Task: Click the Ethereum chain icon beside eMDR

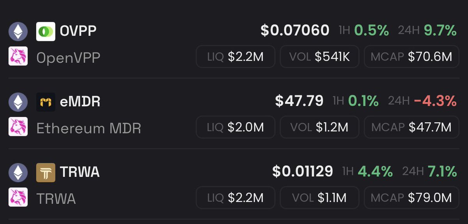Action: (18, 102)
